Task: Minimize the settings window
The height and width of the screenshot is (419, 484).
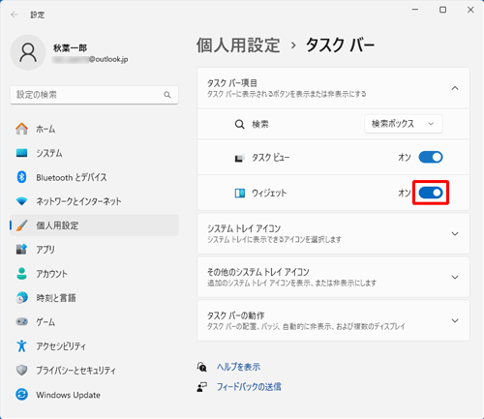Action: click(x=415, y=10)
